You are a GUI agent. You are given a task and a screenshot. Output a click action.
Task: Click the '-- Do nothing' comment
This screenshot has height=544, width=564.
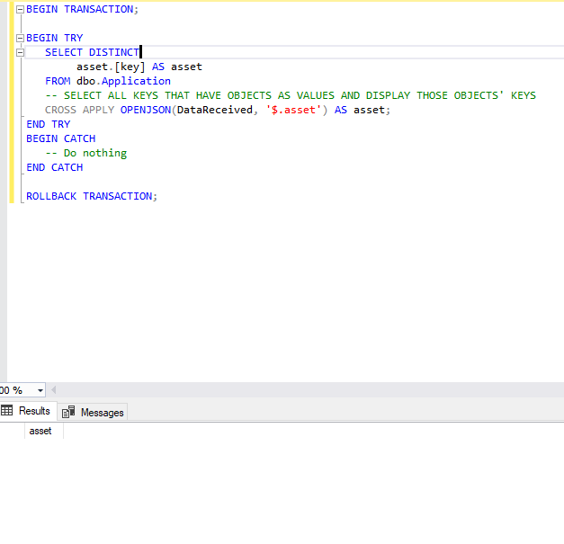pos(86,153)
